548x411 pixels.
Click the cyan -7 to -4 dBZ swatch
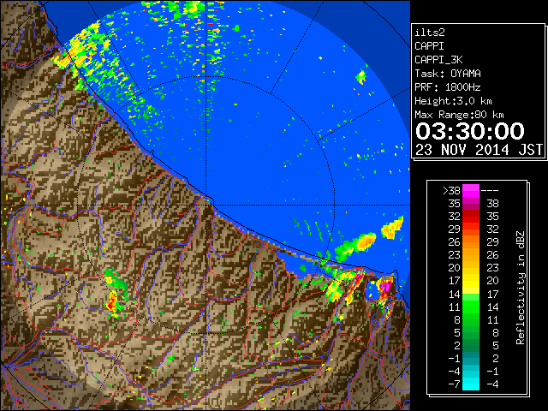point(471,384)
